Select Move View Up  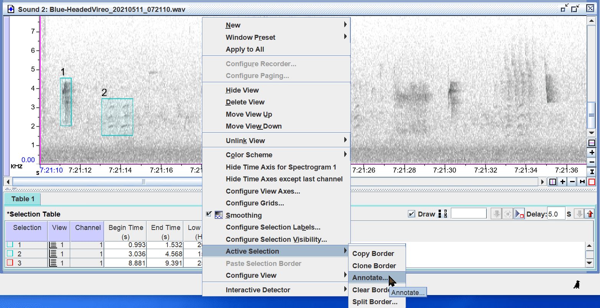(x=276, y=114)
